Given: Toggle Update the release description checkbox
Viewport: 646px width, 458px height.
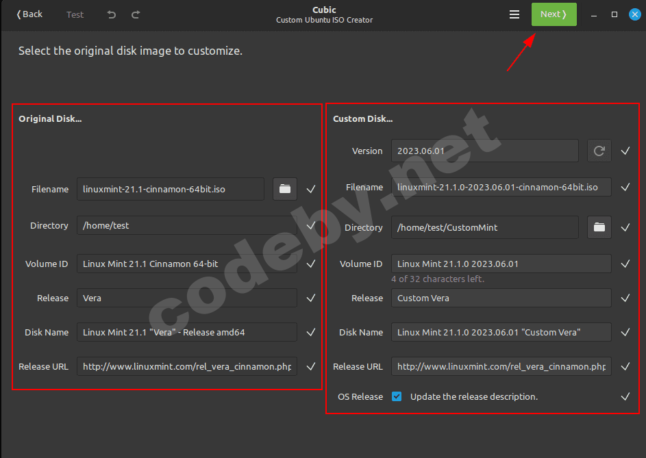Looking at the screenshot, I should pyautogui.click(x=397, y=396).
